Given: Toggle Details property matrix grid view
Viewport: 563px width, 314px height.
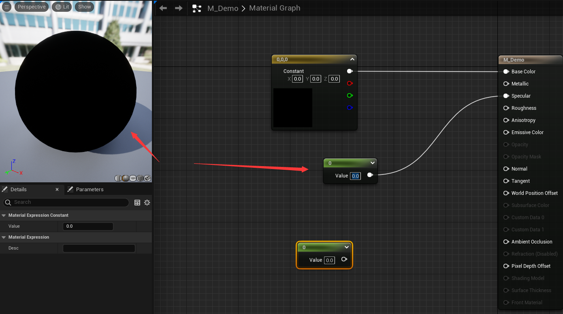Looking at the screenshot, I should (137, 203).
